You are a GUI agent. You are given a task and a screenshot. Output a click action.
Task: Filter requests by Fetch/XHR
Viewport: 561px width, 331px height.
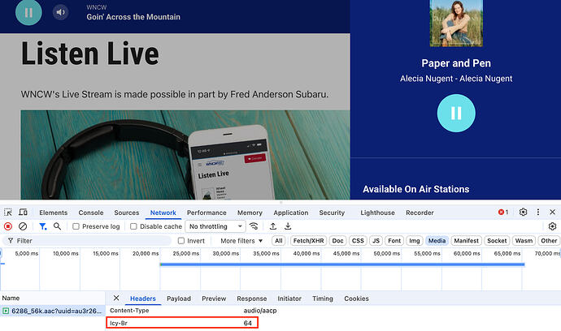[x=308, y=241]
